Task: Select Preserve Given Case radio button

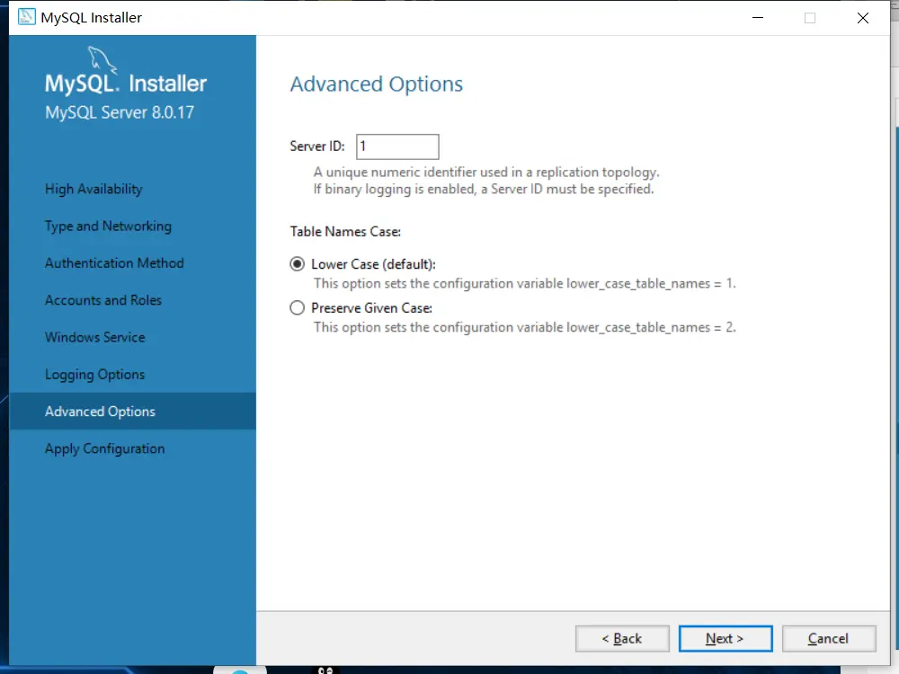Action: 297,308
